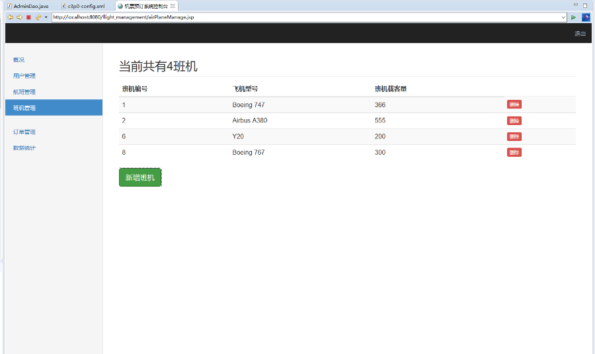The image size is (595, 354).
Task: Delete the Boeing 767 row
Action: coord(514,152)
